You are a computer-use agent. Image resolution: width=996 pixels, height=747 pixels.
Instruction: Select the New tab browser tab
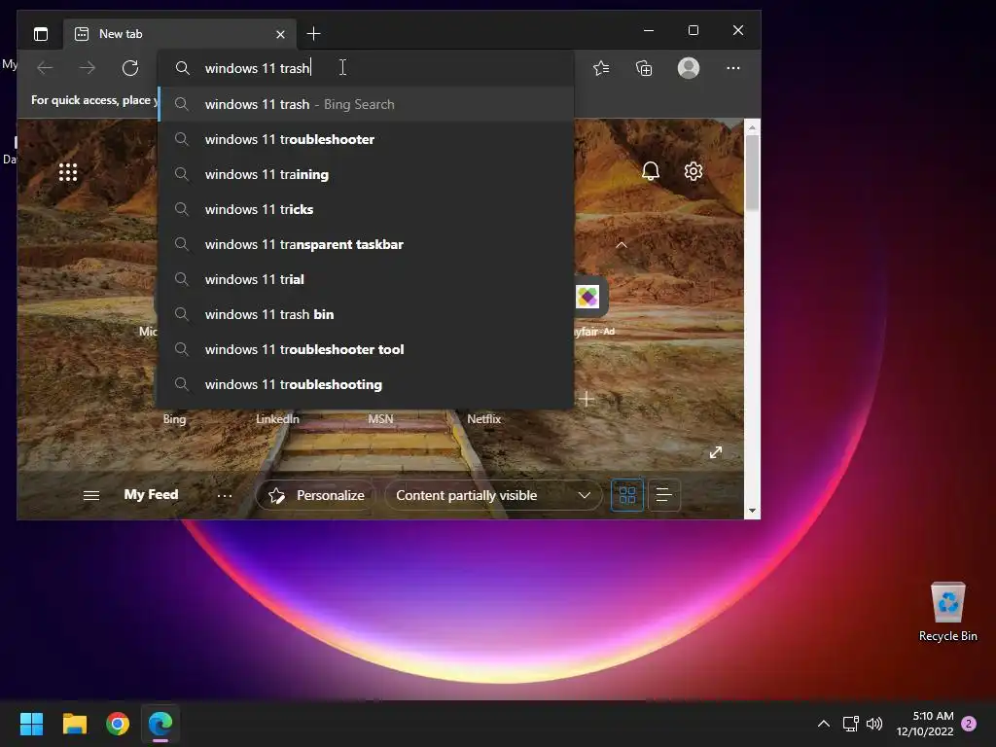[180, 34]
